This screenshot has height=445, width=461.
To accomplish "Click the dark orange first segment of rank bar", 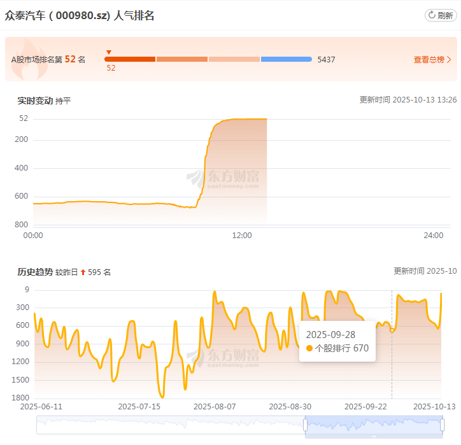I will (130, 59).
